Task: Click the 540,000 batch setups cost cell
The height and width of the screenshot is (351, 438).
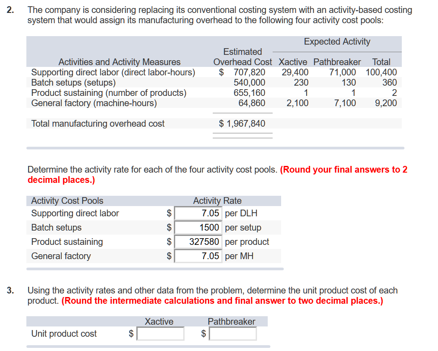Action: click(249, 83)
